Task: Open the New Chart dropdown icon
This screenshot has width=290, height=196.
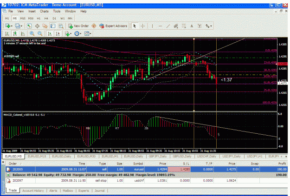Action: click(8, 26)
